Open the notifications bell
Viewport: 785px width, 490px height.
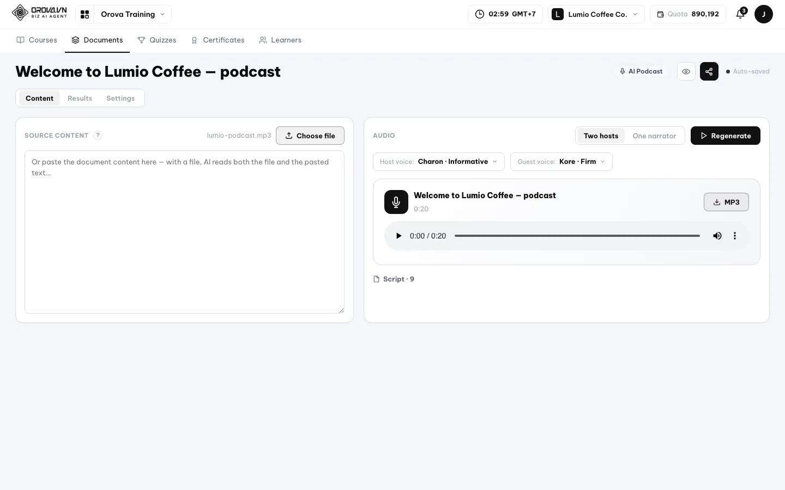(740, 14)
